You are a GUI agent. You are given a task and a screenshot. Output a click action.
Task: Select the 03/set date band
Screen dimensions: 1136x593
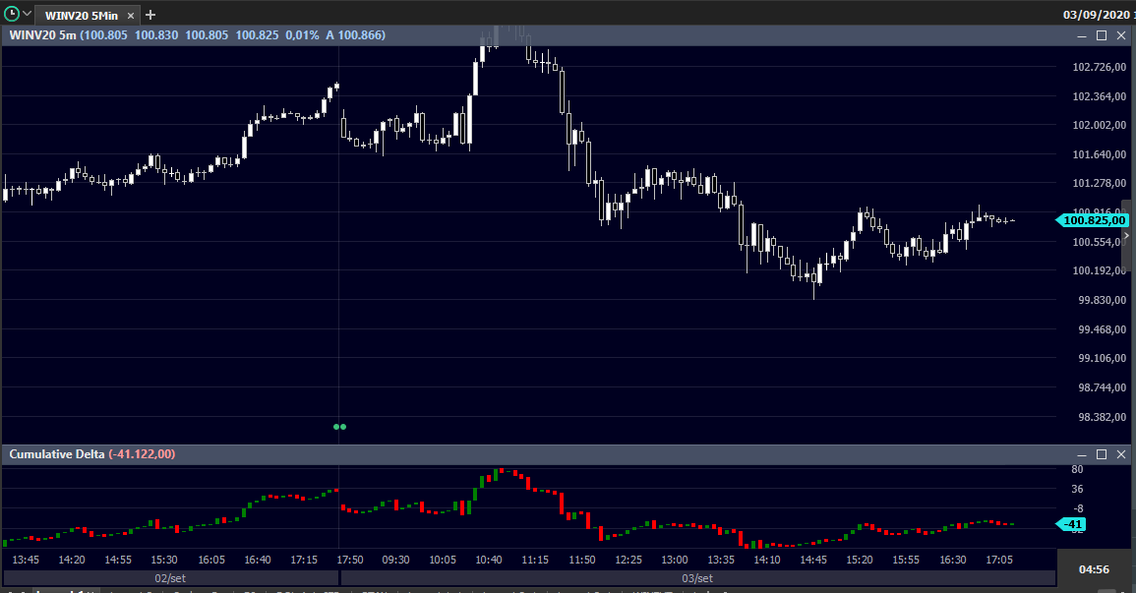pyautogui.click(x=697, y=578)
